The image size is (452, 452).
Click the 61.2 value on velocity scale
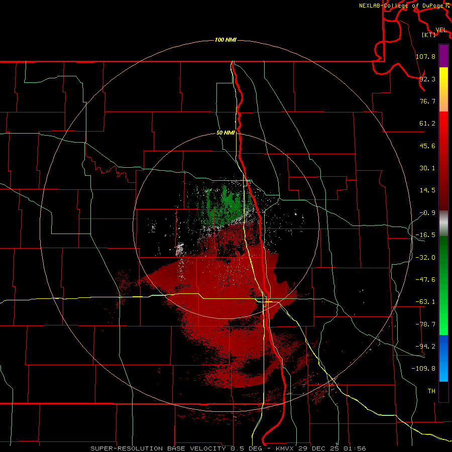pyautogui.click(x=427, y=124)
